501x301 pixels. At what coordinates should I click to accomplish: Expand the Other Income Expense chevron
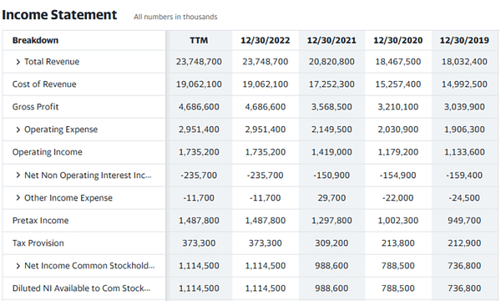click(x=18, y=197)
